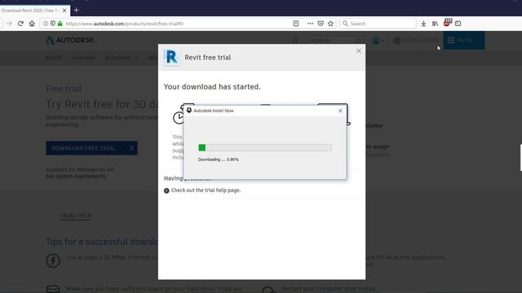This screenshot has width=522, height=293.
Task: Close the Download Revit 2020 browser tab
Action: pyautogui.click(x=64, y=11)
